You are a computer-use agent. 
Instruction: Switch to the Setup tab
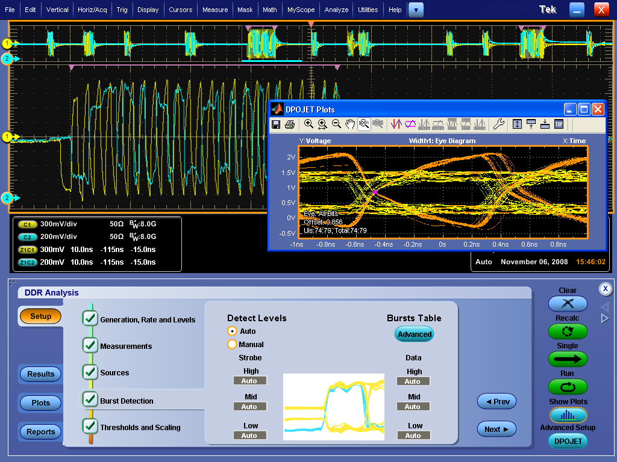40,316
